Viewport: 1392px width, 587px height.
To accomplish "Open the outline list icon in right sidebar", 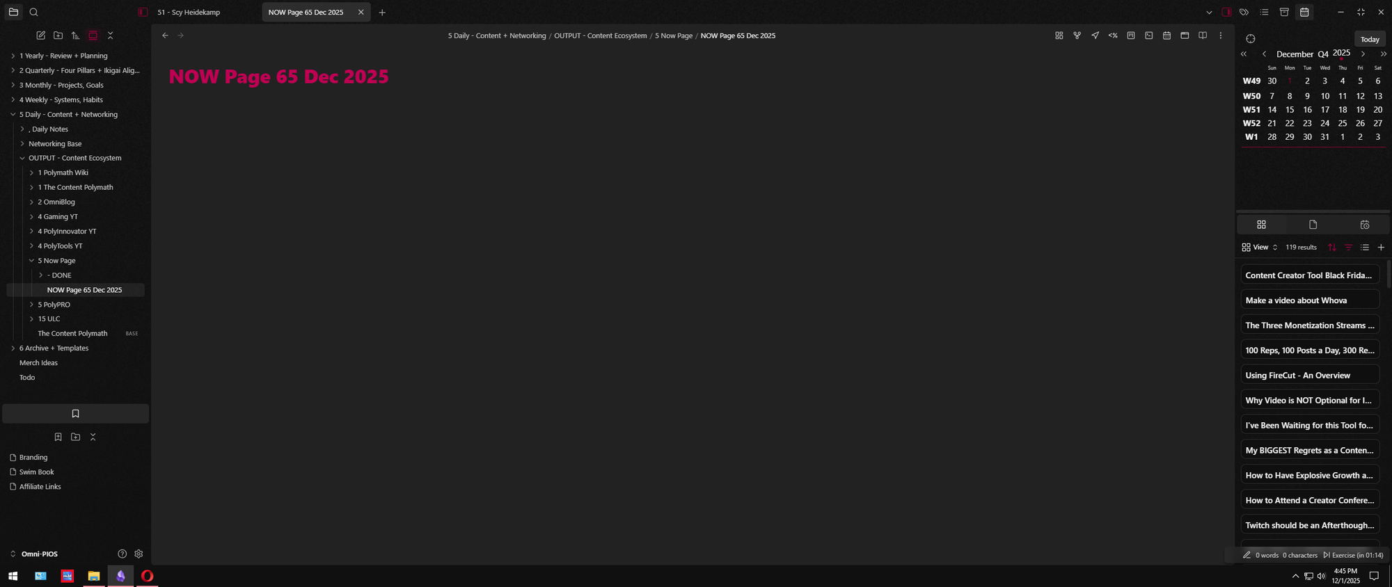I will point(1264,12).
